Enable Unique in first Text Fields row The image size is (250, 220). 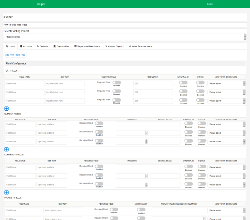(x=200, y=82)
